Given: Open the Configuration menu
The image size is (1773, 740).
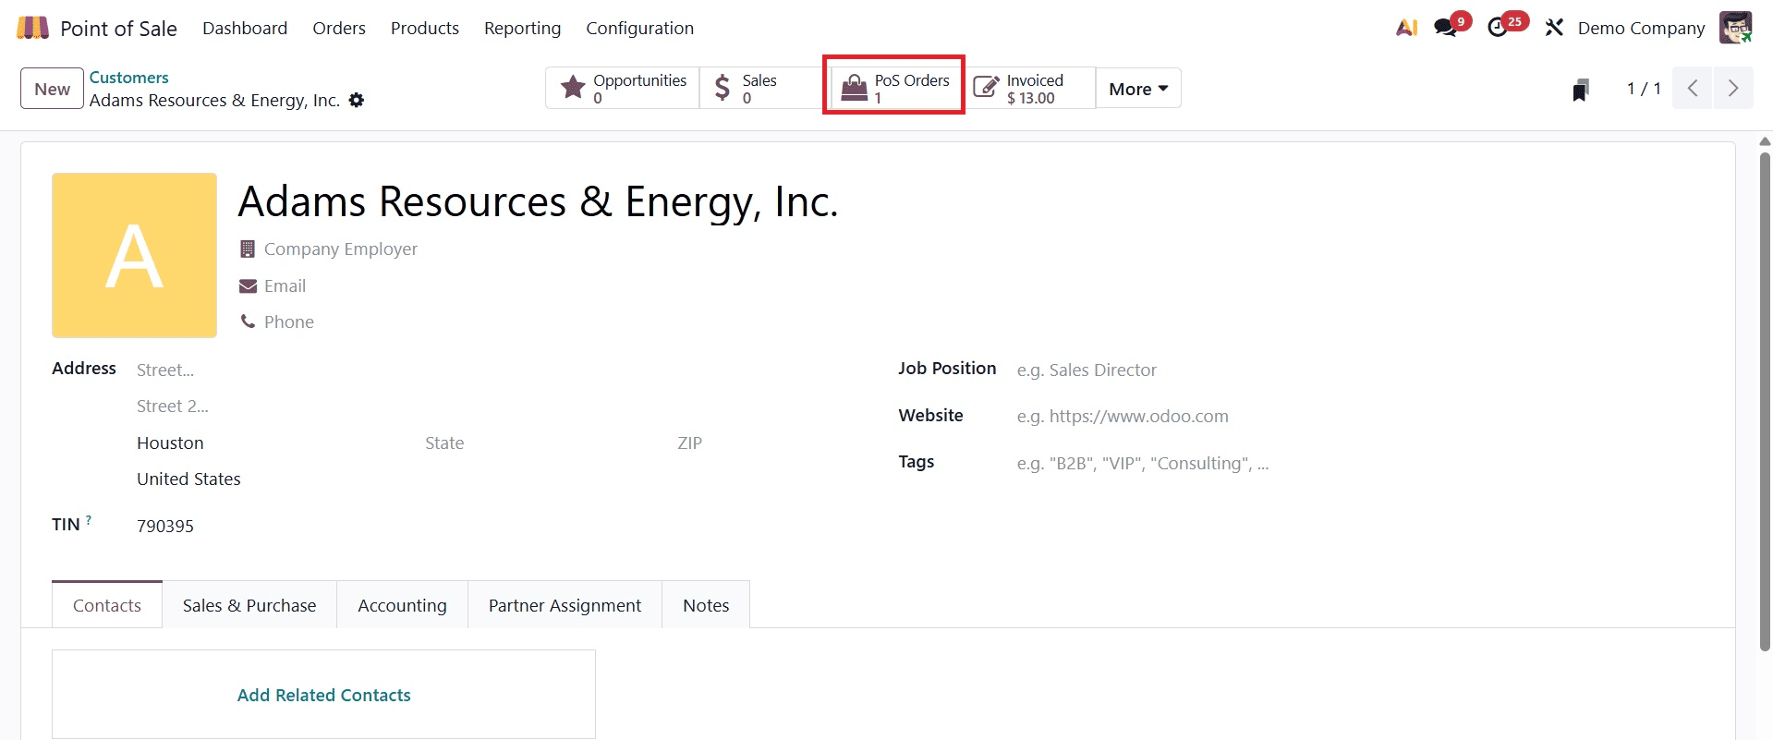Looking at the screenshot, I should [x=639, y=28].
